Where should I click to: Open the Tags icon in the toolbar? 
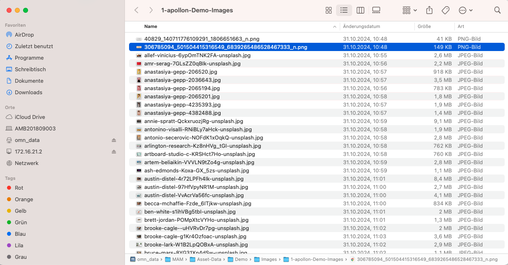(445, 10)
